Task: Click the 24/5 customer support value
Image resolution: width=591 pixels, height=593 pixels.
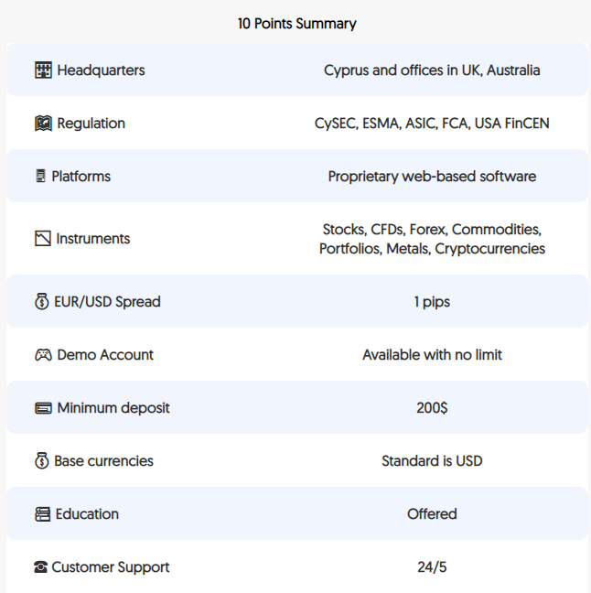Action: (432, 567)
